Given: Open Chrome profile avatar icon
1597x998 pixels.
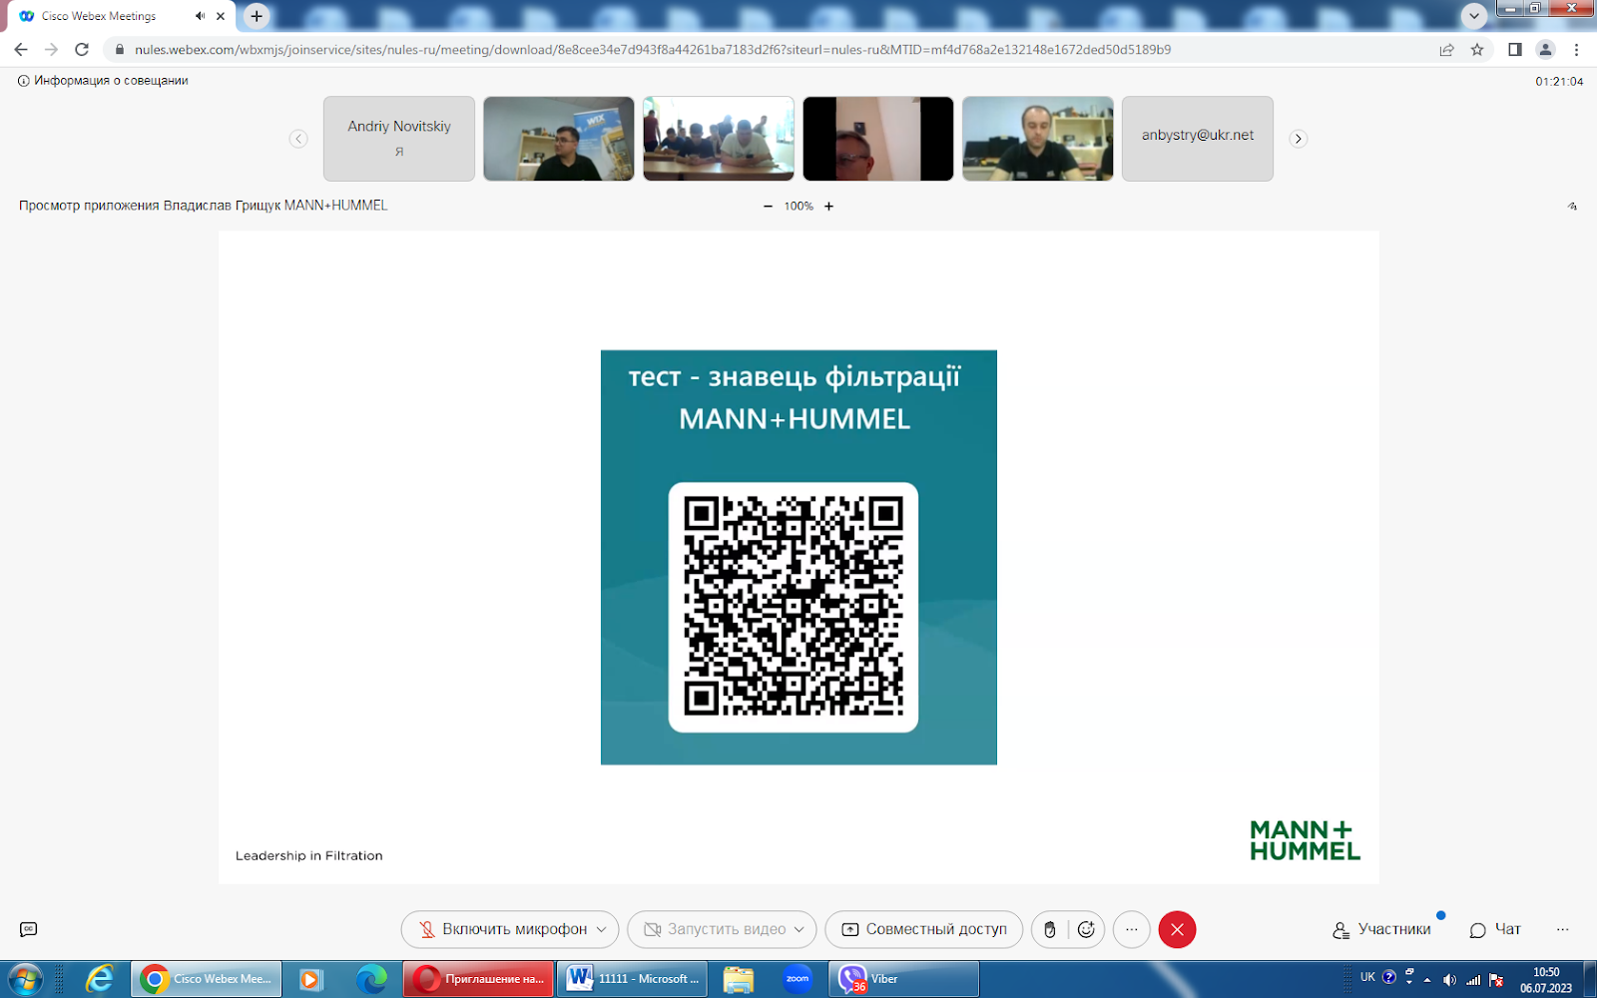Looking at the screenshot, I should tap(1545, 50).
